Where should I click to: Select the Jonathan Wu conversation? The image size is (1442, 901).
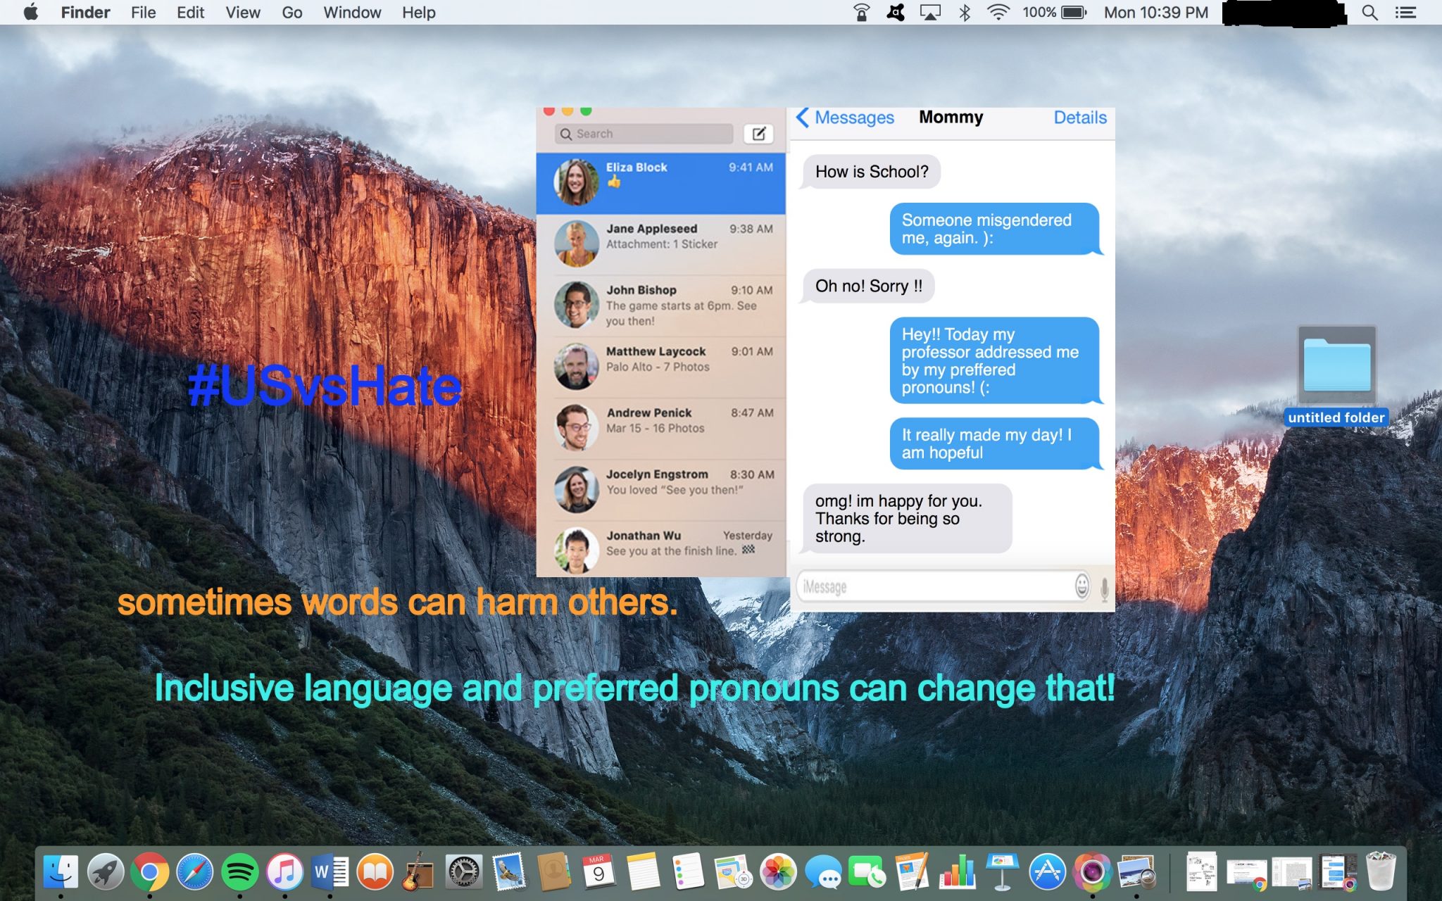tap(661, 549)
